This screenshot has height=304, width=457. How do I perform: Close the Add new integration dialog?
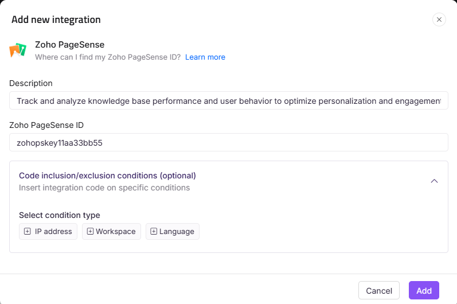pos(439,20)
